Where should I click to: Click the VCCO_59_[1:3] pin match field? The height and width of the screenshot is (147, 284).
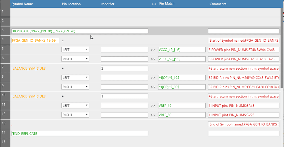[182, 59]
